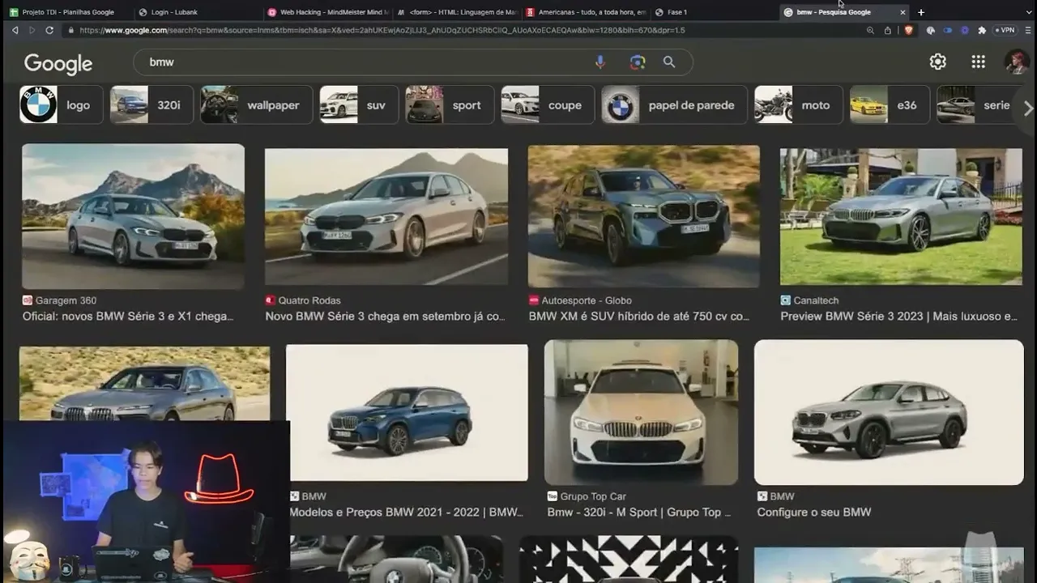Screen dimensions: 1037x583
Task: Filter images by sport chip
Action: 450,105
